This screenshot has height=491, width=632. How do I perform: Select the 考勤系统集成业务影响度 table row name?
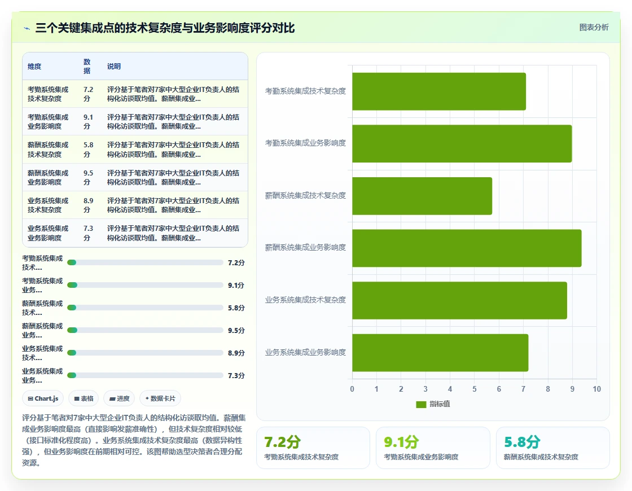[48, 122]
